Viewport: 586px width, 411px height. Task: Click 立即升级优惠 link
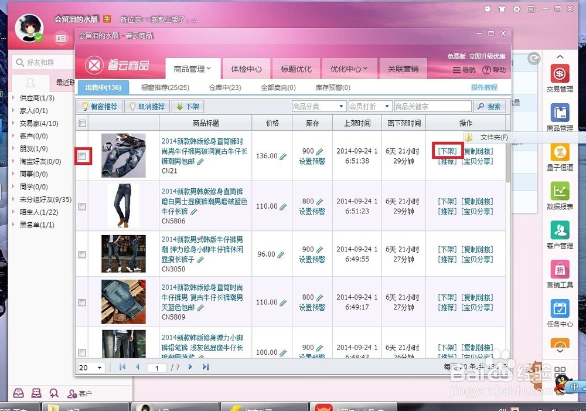tap(488, 56)
